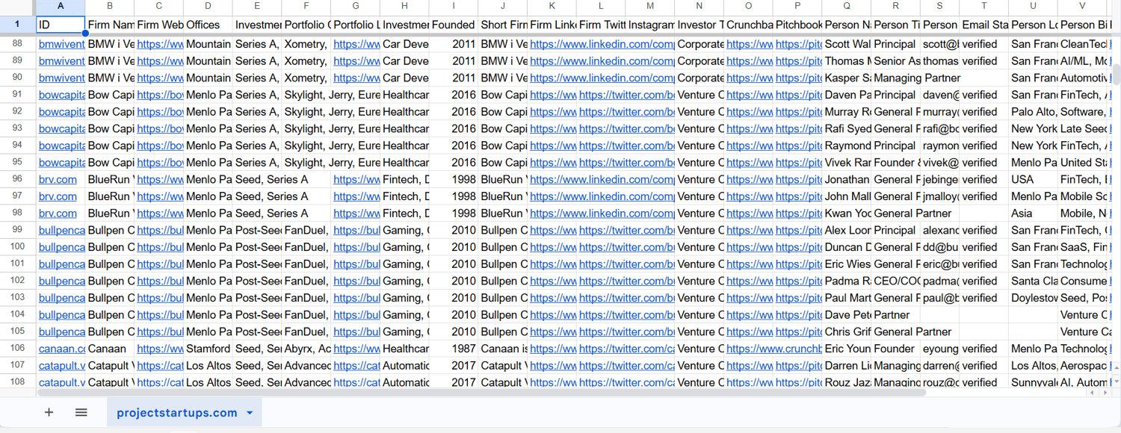Image resolution: width=1121 pixels, height=433 pixels.
Task: Select column A header
Action: [61, 7]
